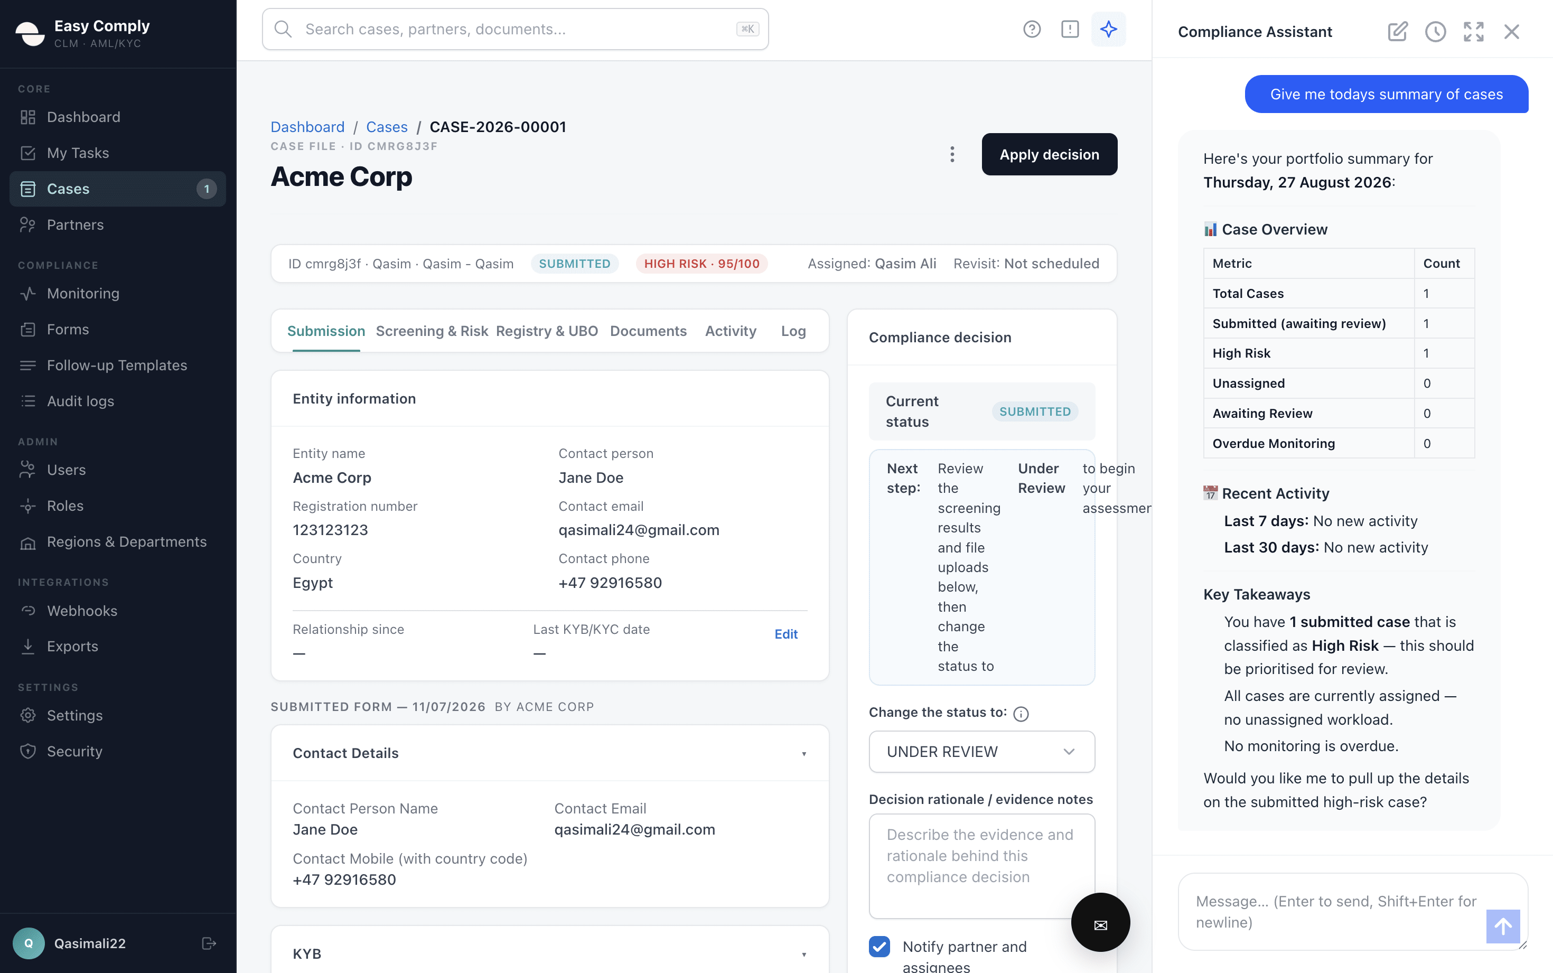Click the logout icon beside Qasimali22
The width and height of the screenshot is (1553, 973).
[x=209, y=943]
